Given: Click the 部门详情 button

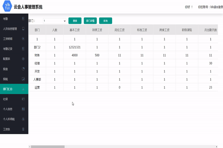Looking at the screenshot, I should tap(90, 21).
